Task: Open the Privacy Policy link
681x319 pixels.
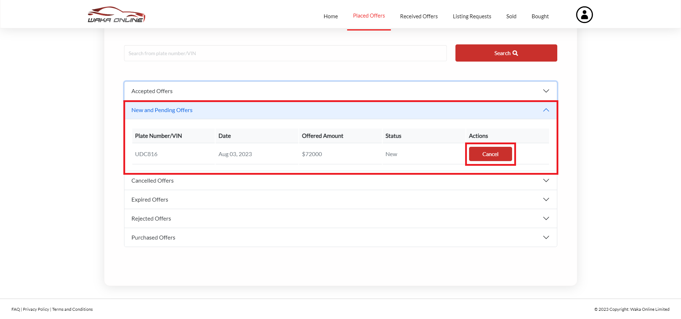Action: 36,309
